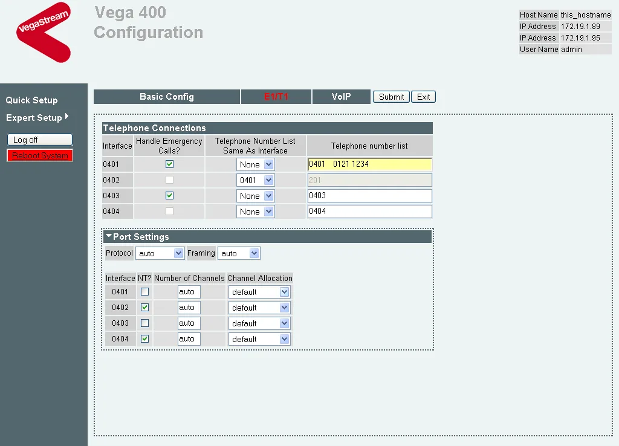Viewport: 619px width, 446px height.
Task: Open Same As Interface dropdown for 0403
Action: 256,196
